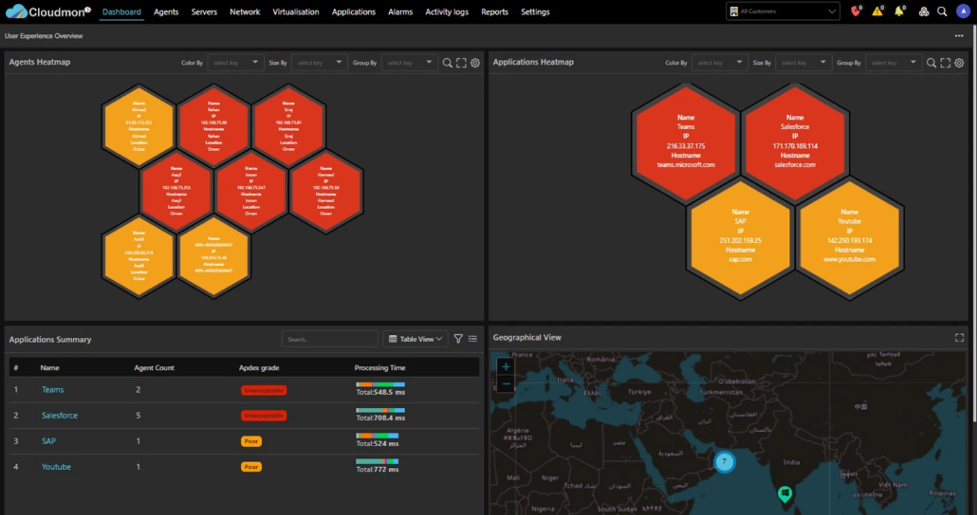This screenshot has height=515, width=977.
Task: Open the Alarms menu
Action: [400, 12]
